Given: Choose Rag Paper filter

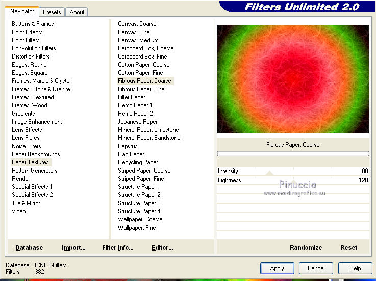Looking at the screenshot, I should (131, 154).
